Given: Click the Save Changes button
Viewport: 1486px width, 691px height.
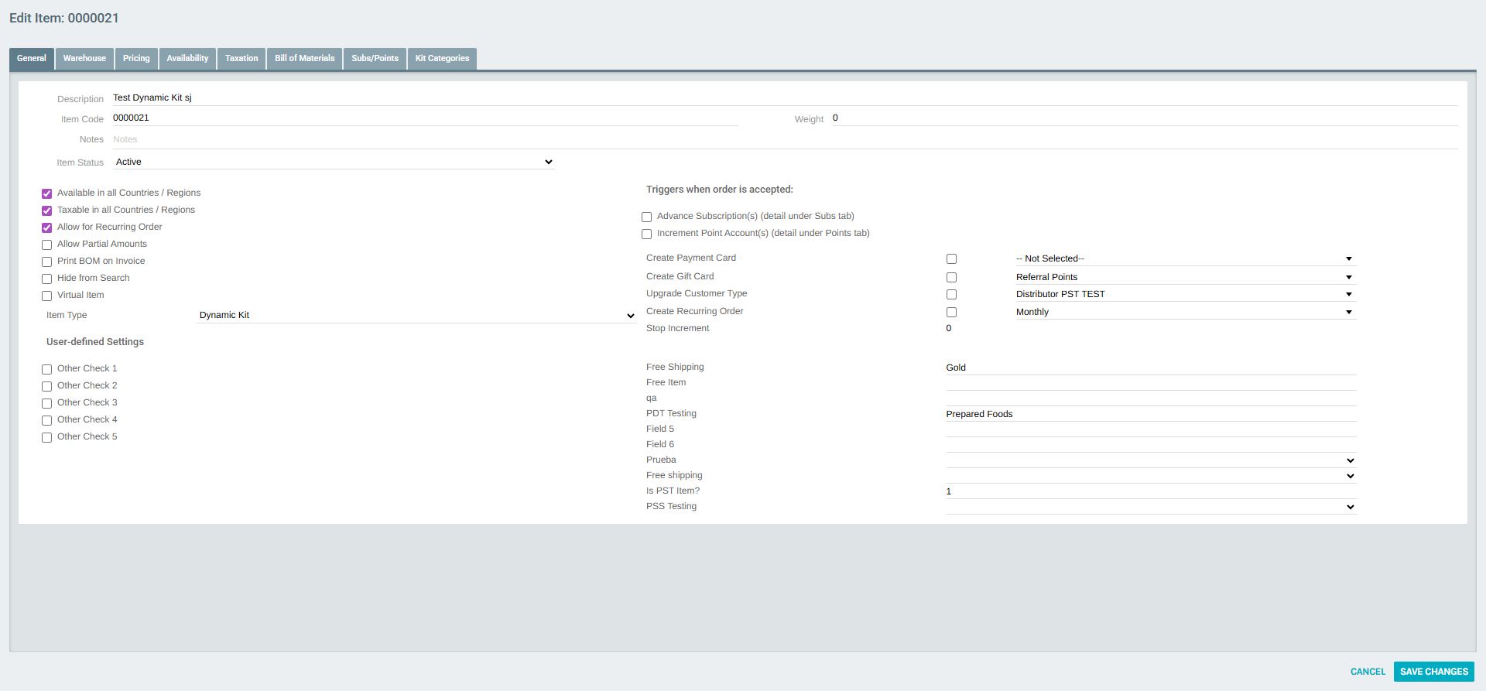Looking at the screenshot, I should (x=1433, y=672).
